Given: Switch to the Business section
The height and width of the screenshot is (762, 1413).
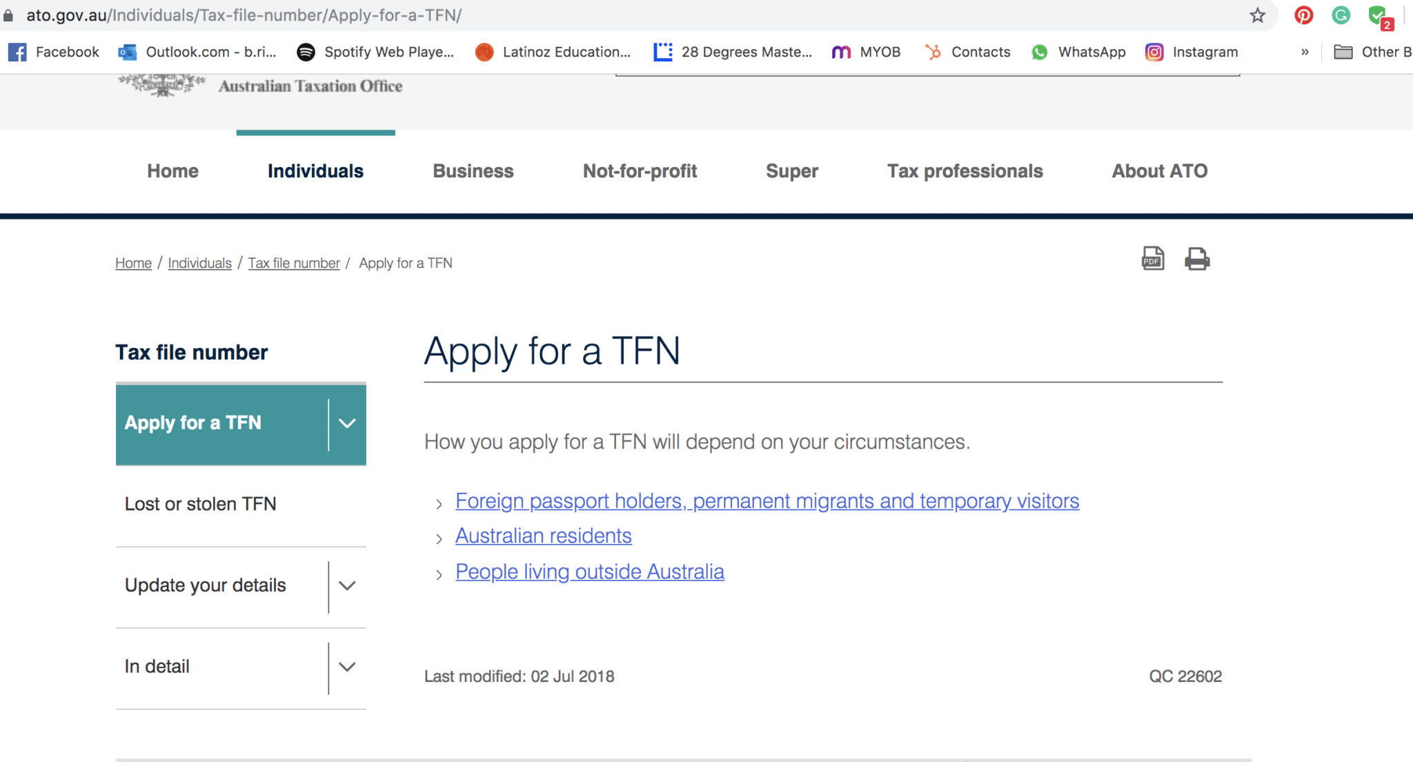Looking at the screenshot, I should point(473,171).
